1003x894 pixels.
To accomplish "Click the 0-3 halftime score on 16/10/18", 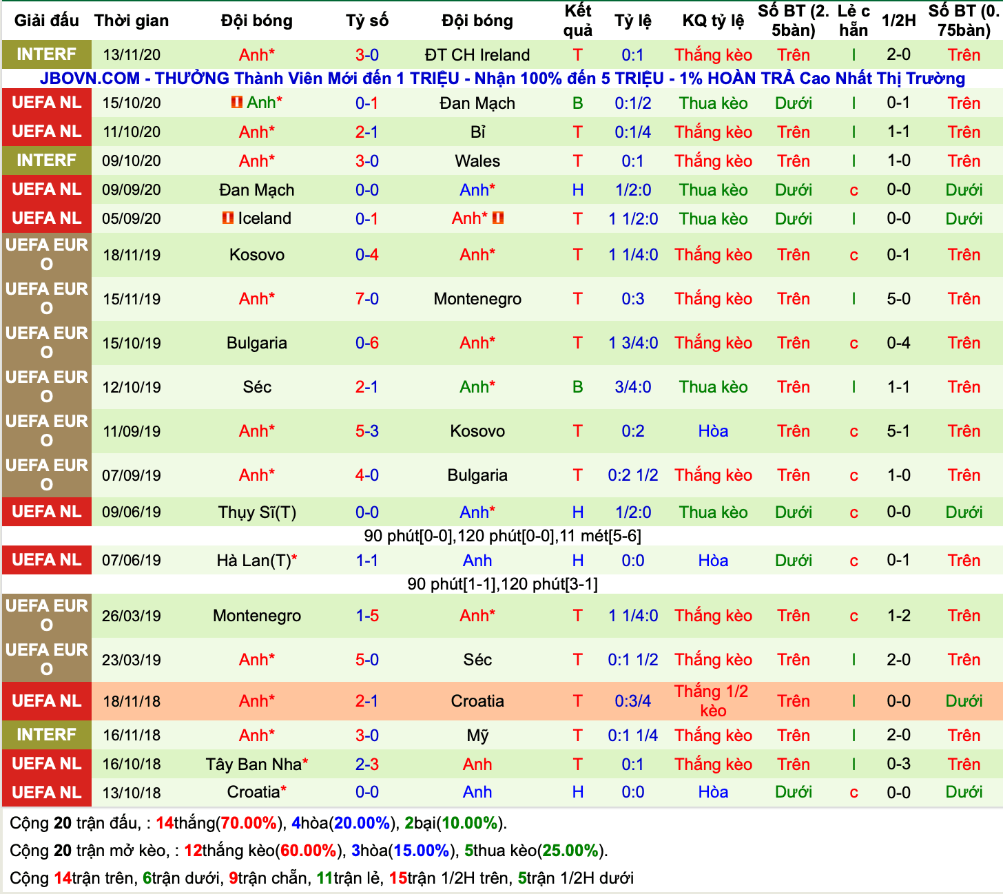I will 899,765.
